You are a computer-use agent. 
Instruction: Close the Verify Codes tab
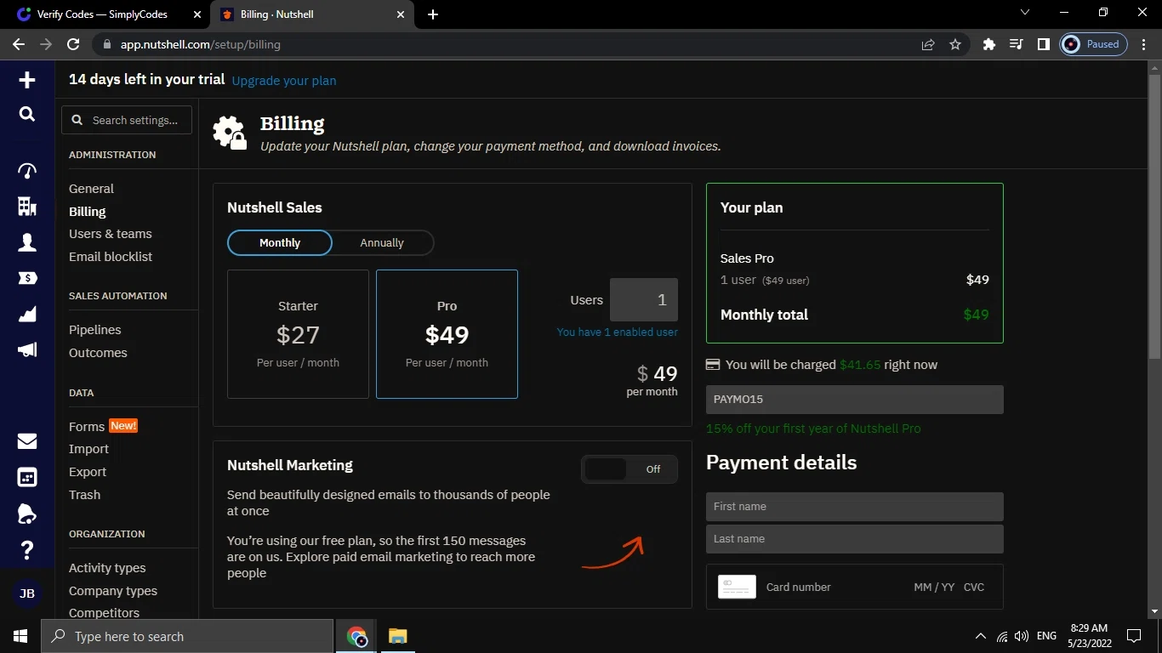197,14
